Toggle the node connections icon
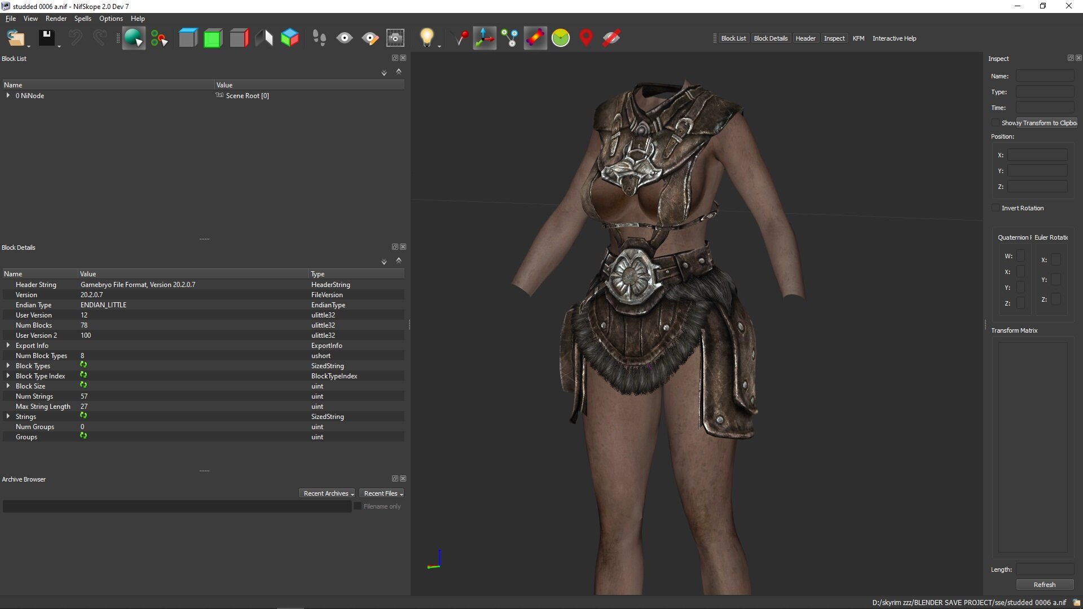 (510, 38)
